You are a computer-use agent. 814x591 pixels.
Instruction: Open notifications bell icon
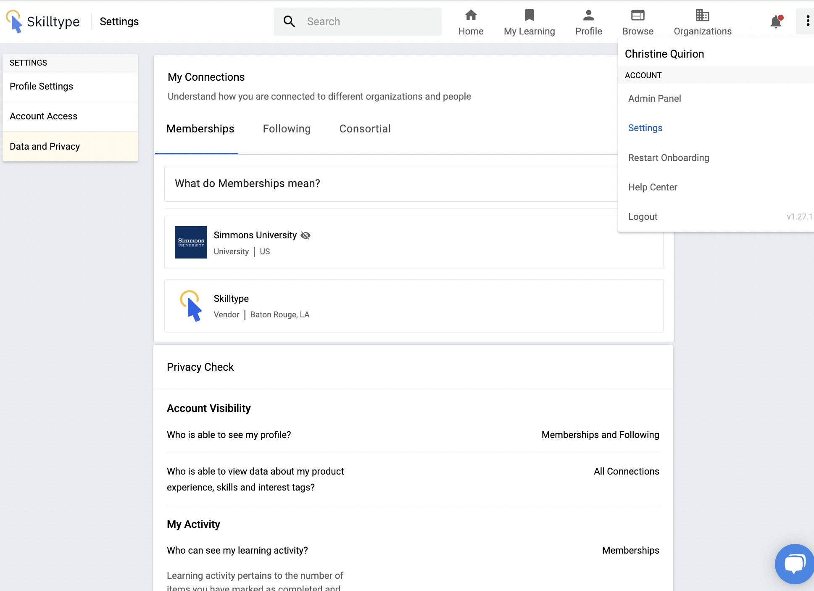click(x=776, y=21)
